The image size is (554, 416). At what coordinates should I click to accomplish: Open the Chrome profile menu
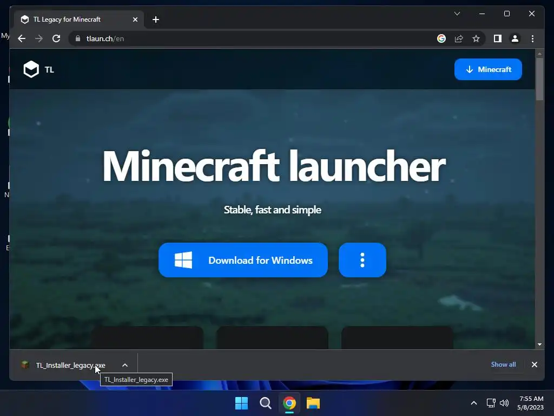[x=515, y=38]
